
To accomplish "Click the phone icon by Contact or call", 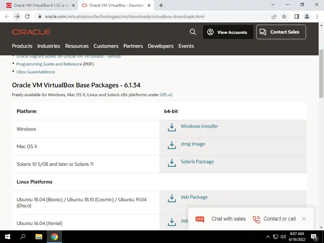I will click(x=256, y=219).
